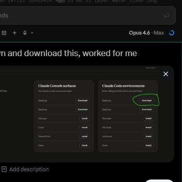The image size is (182, 182).
Task: Focus the message input field at top
Action: tap(88, 15)
